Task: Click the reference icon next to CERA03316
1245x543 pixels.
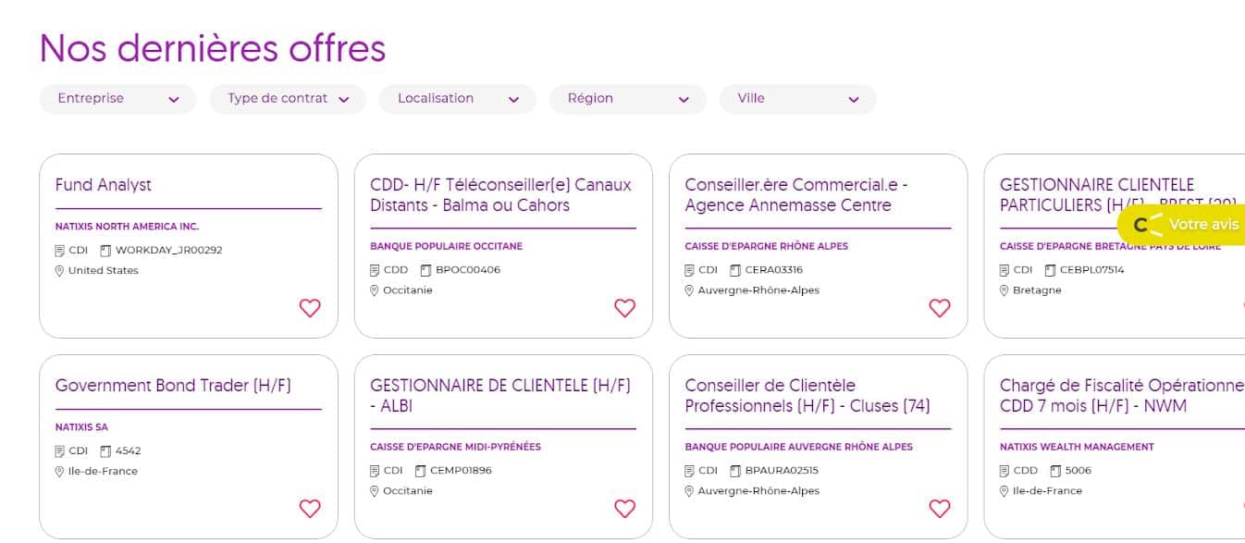Action: click(x=735, y=270)
